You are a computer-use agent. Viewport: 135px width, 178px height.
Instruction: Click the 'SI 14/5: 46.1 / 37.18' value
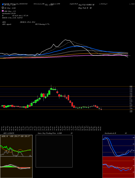[20, 16]
